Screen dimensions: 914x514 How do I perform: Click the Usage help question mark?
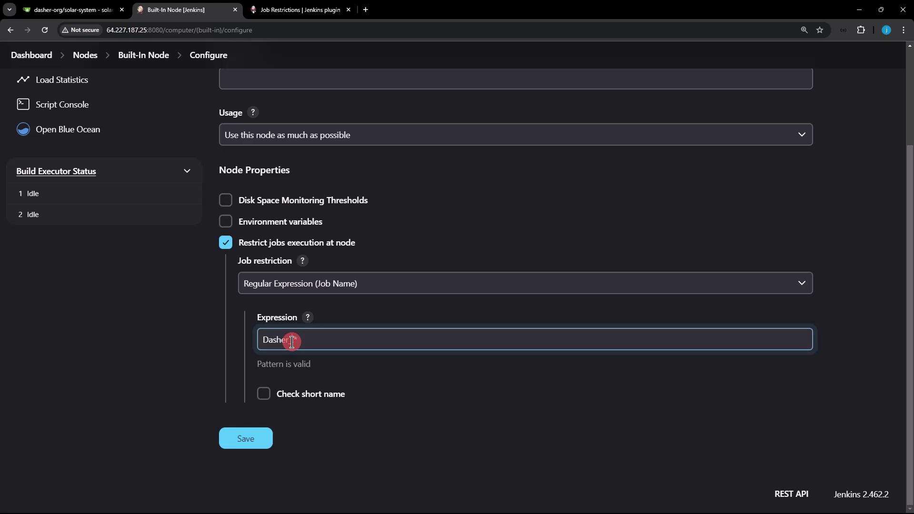click(253, 113)
